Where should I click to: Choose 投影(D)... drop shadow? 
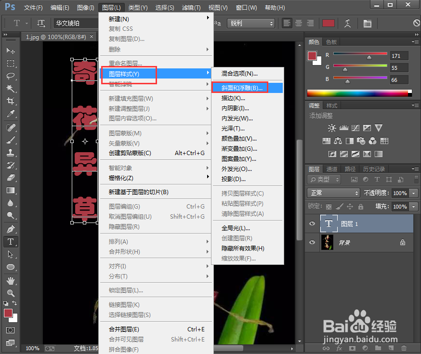click(247, 179)
